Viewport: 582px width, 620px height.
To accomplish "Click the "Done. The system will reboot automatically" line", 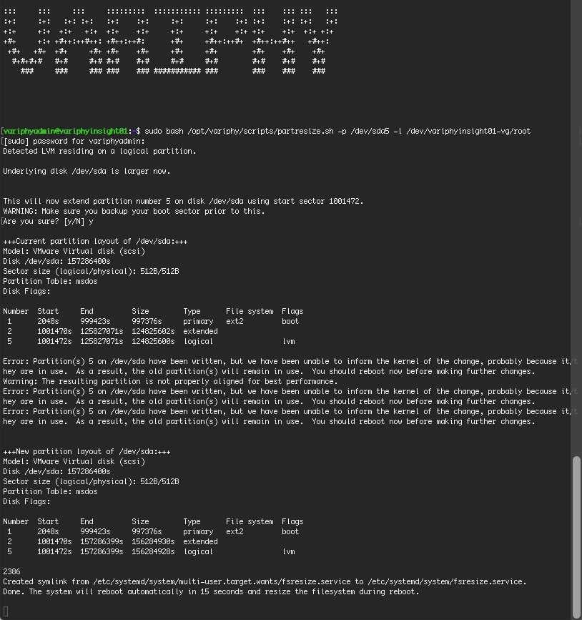I will coord(211,592).
